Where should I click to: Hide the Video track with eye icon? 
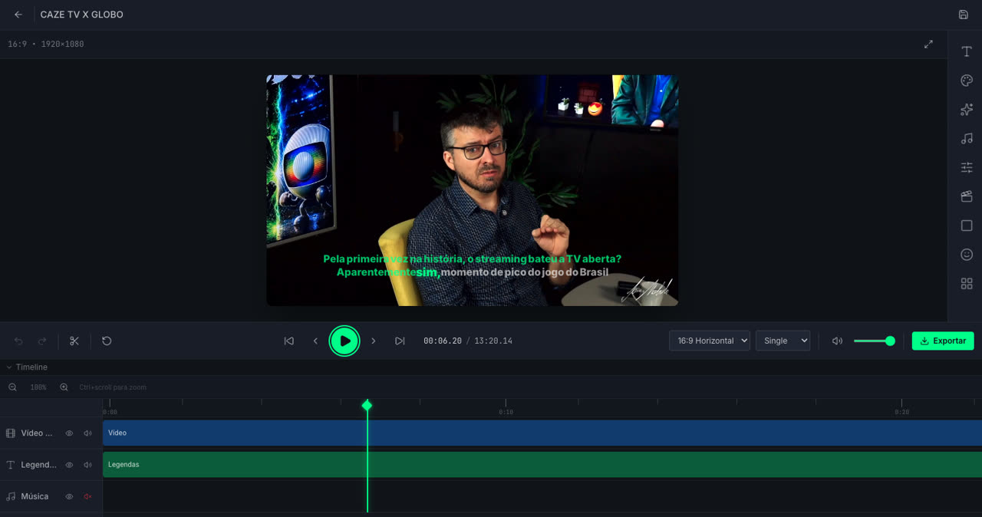tap(69, 433)
